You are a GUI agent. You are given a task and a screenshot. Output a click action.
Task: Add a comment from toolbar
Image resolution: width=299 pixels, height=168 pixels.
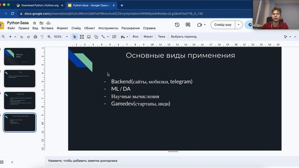[114, 36]
